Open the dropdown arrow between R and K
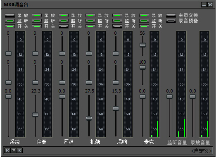The image size is (216, 157). [14, 150]
